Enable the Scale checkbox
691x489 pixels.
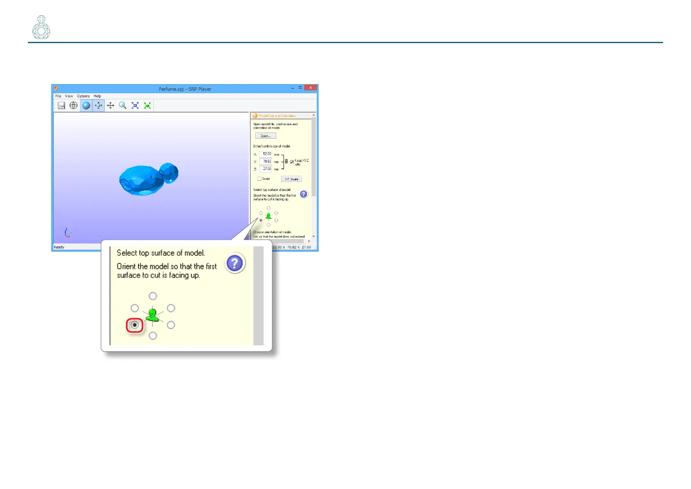click(x=259, y=179)
